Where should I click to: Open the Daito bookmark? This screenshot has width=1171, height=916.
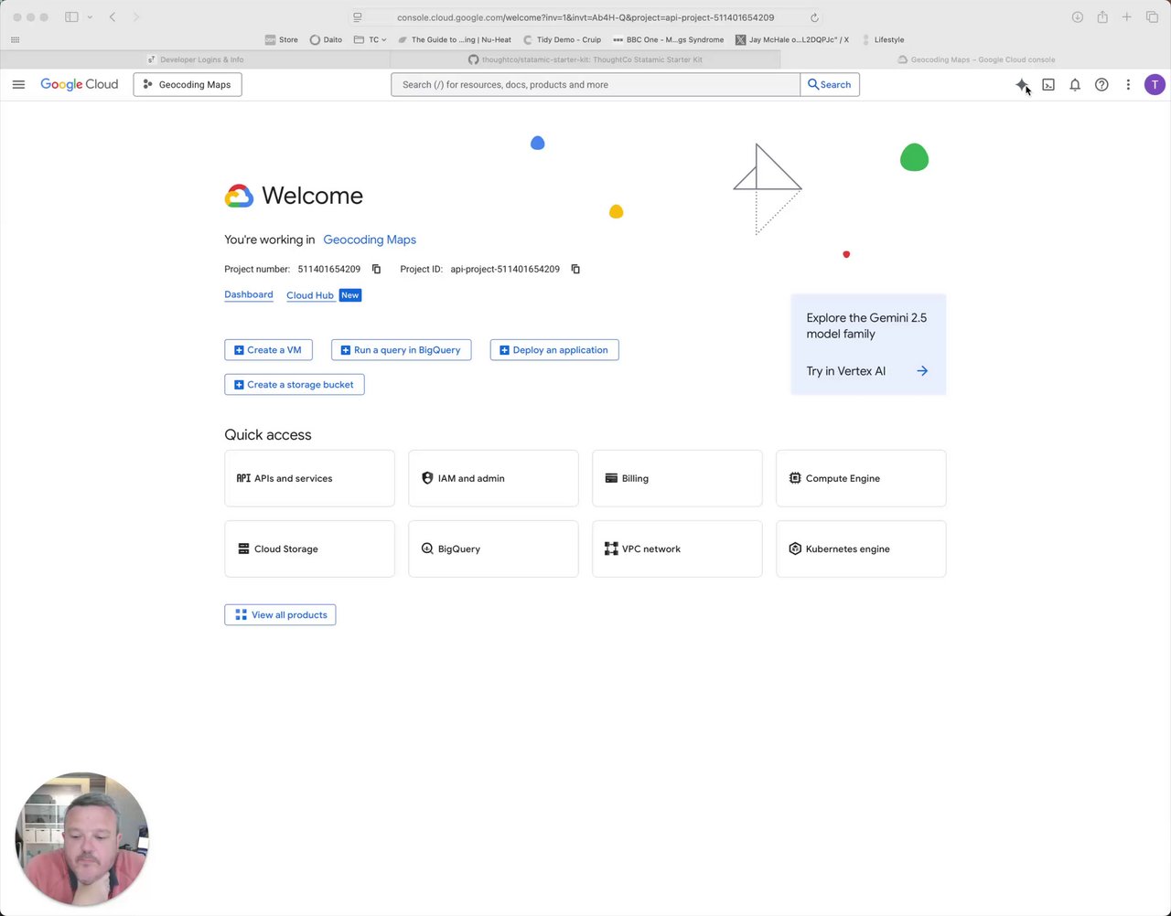tap(326, 39)
